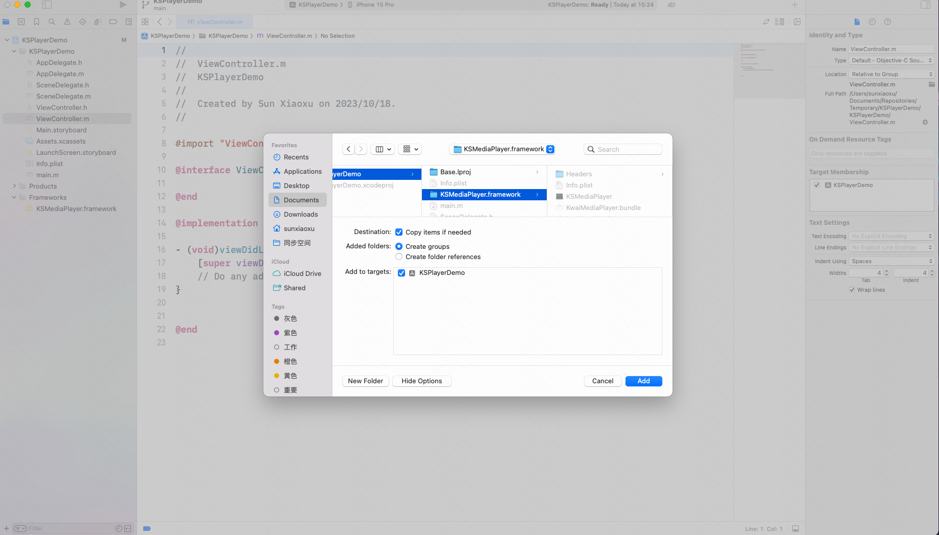Select Create groups radio button
This screenshot has height=535, width=939.
coord(399,246)
